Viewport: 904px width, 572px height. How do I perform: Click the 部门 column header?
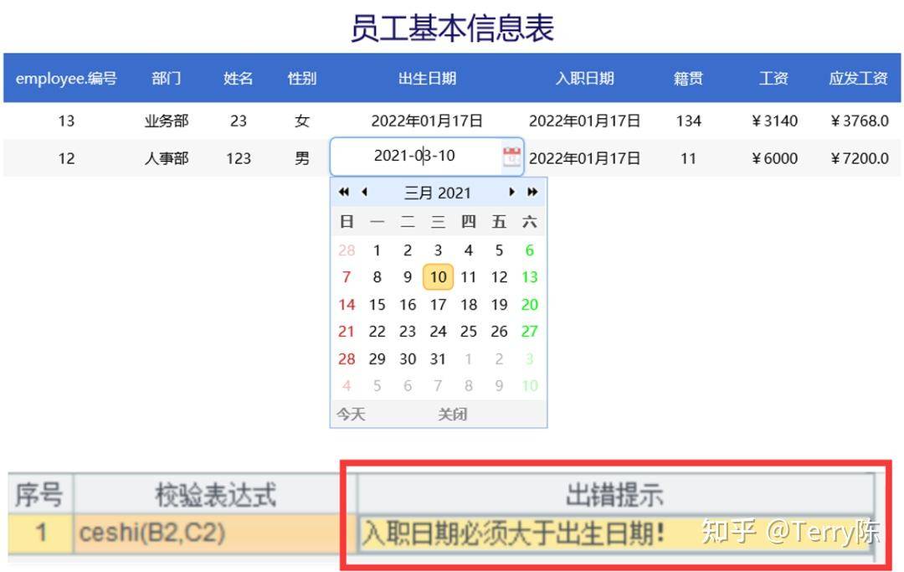click(166, 78)
